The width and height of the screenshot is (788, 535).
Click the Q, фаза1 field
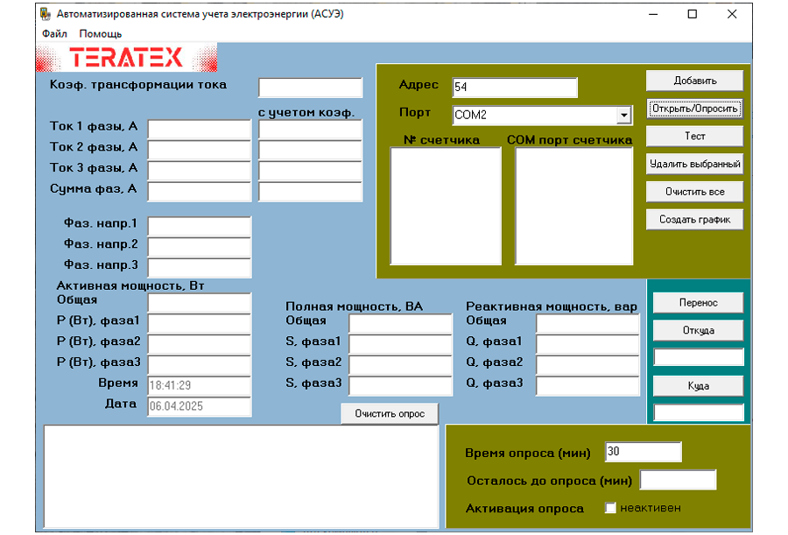coord(588,344)
